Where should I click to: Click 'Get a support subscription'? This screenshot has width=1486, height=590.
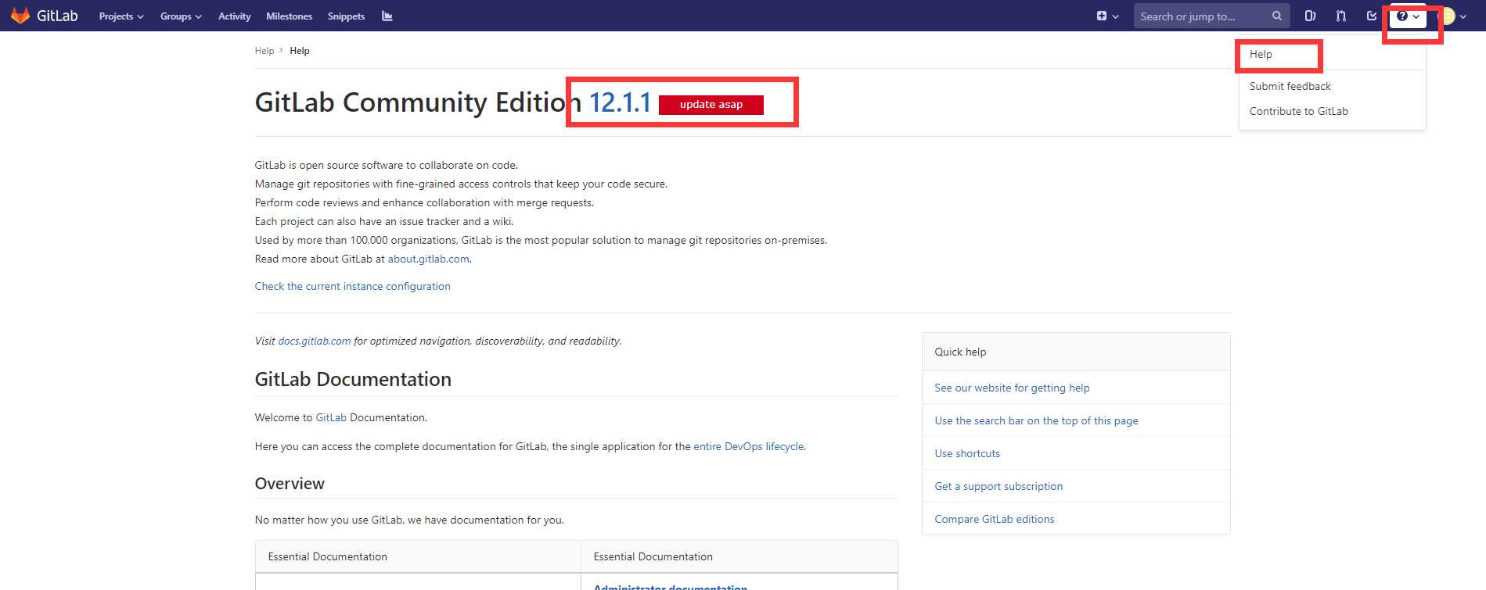pos(998,486)
